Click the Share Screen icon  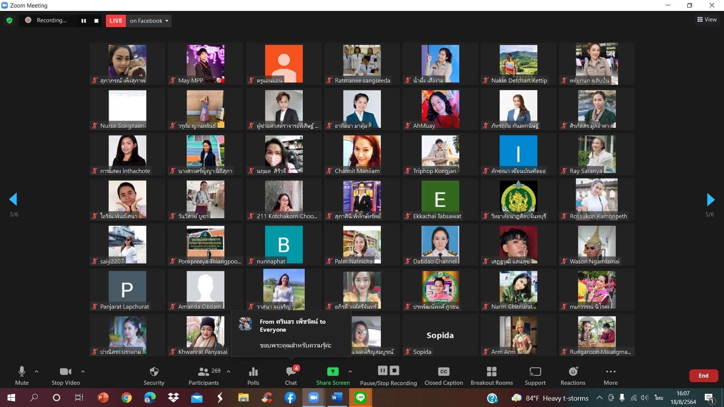pyautogui.click(x=333, y=372)
